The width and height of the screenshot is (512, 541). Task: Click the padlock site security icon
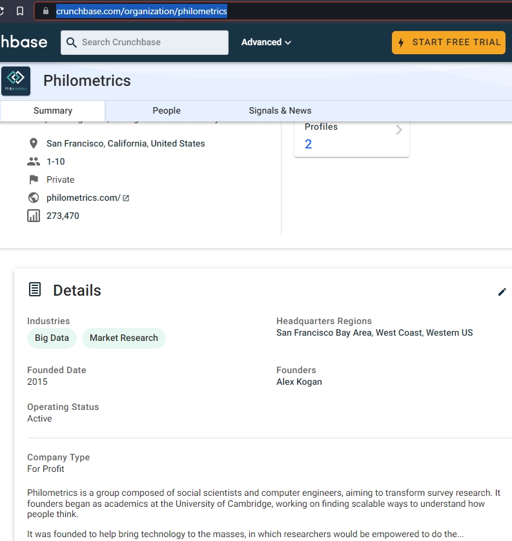[x=46, y=11]
